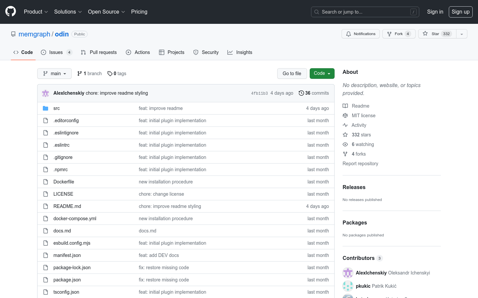Image resolution: width=478 pixels, height=298 pixels.
Task: Expand the Product menu
Action: [36, 12]
